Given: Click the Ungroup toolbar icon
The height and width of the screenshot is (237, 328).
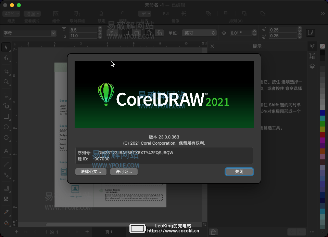Looking at the screenshot, I should [77, 14].
